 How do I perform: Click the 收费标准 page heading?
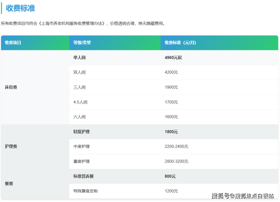[x=20, y=8]
